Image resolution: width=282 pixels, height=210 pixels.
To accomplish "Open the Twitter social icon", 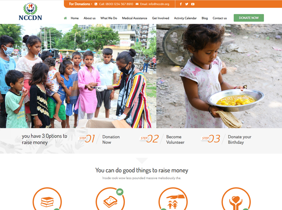I will [x=187, y=4].
